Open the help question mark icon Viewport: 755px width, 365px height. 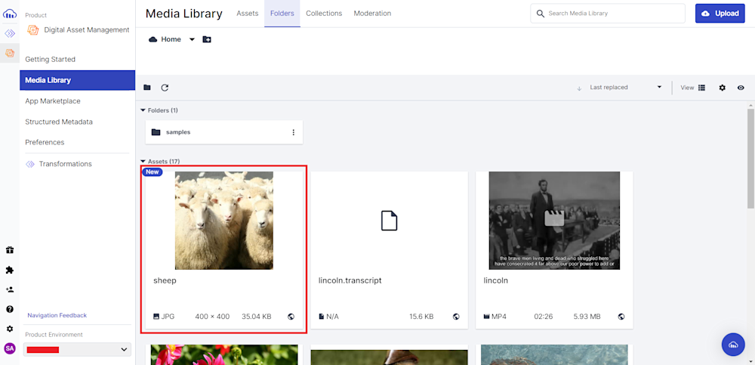coord(10,309)
